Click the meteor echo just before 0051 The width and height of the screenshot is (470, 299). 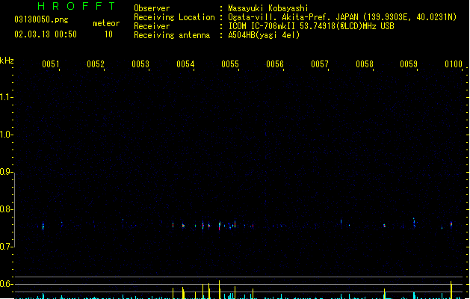[x=43, y=226]
